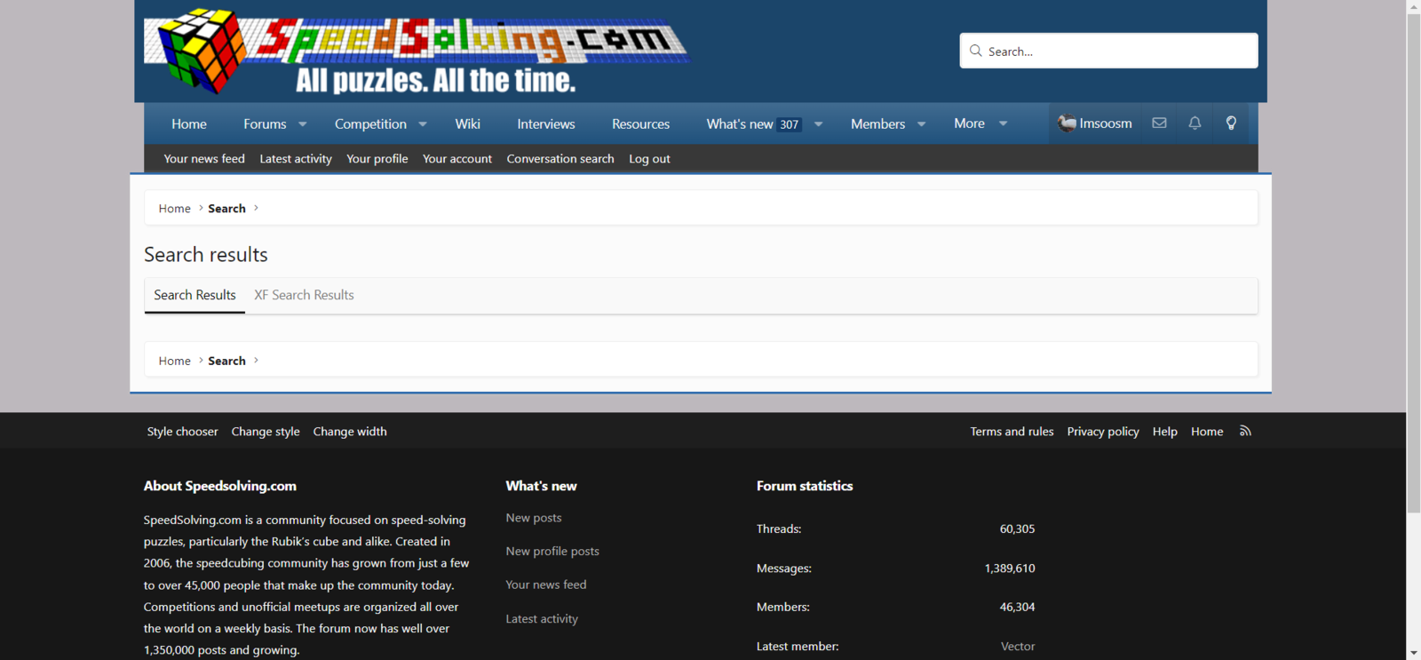Open the Privacy policy link
1421x660 pixels.
click(1103, 432)
